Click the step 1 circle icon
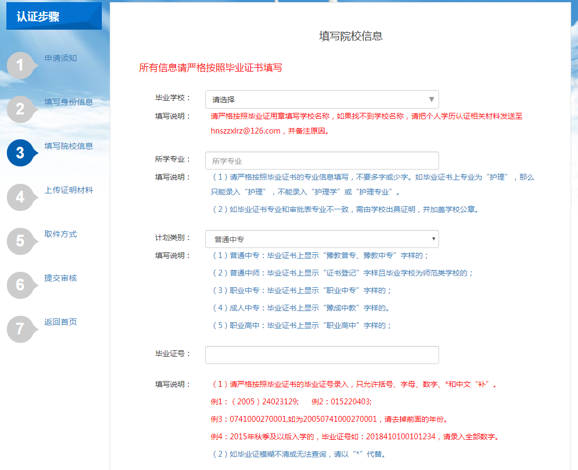 (x=20, y=66)
